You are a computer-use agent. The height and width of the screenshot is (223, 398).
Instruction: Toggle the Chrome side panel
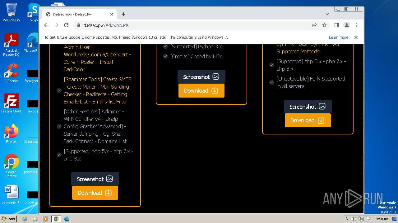pyautogui.click(x=337, y=25)
